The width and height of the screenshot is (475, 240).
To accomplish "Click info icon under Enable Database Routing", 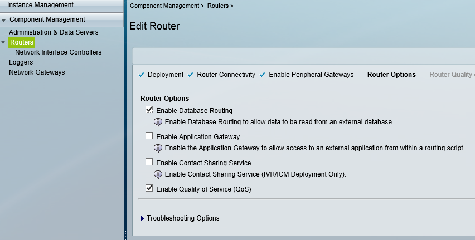I will click(x=158, y=122).
